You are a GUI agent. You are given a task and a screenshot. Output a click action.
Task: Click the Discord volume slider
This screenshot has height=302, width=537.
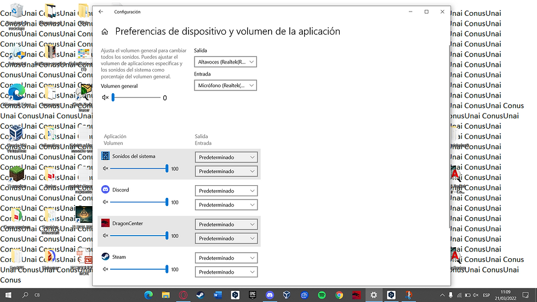click(x=139, y=202)
